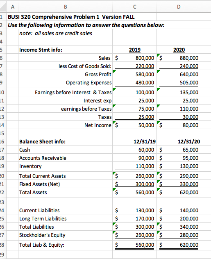Click the 2020 Sales cell showing 880,000
211x259 pixels.
[x=179, y=58]
